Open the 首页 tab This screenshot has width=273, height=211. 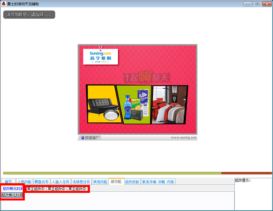(x=8, y=182)
